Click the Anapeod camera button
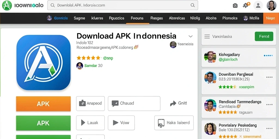Viewport: 279px width, 139px height. click(90, 103)
